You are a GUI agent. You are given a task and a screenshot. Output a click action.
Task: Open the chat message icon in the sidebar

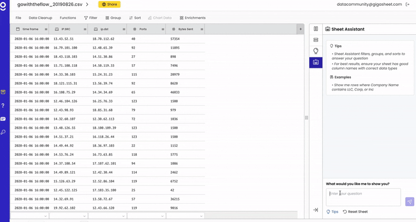click(3, 119)
